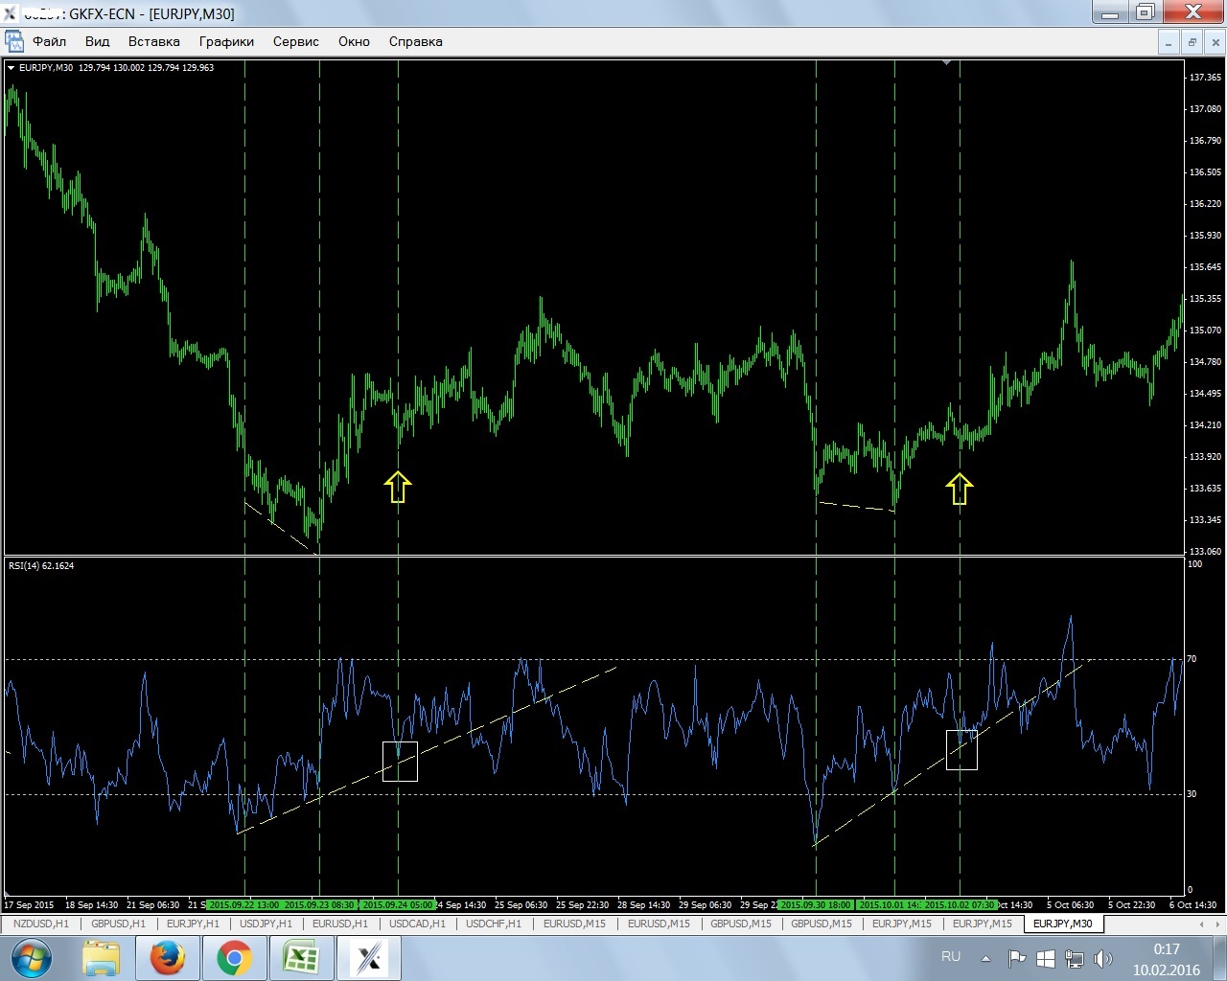Open the Окно menu

click(354, 41)
